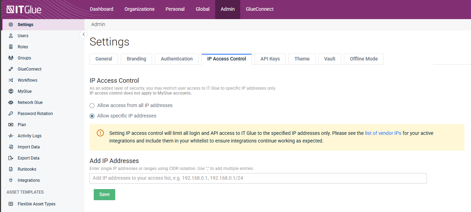
Task: Click the Activity Logs pulse icon
Action: (x=11, y=136)
